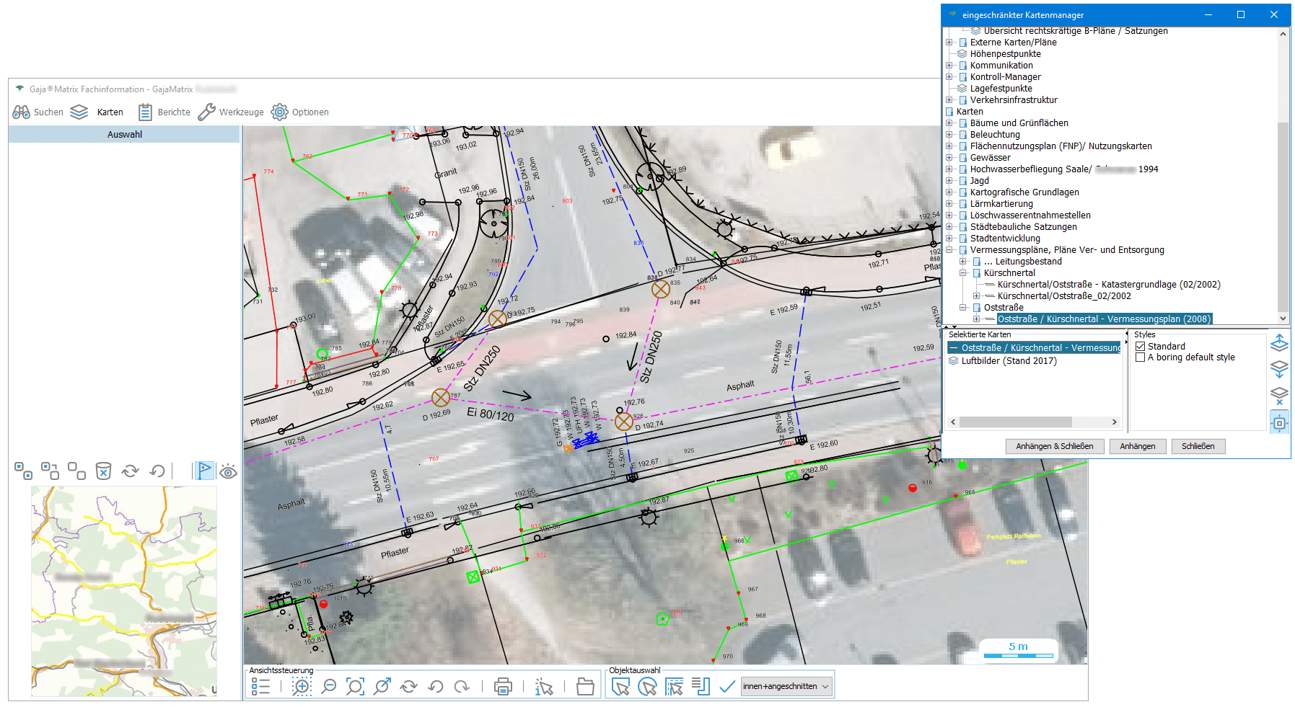This screenshot has width=1295, height=707.
Task: Expand the 'Bäume und Grünflächen' tree node
Action: [949, 123]
